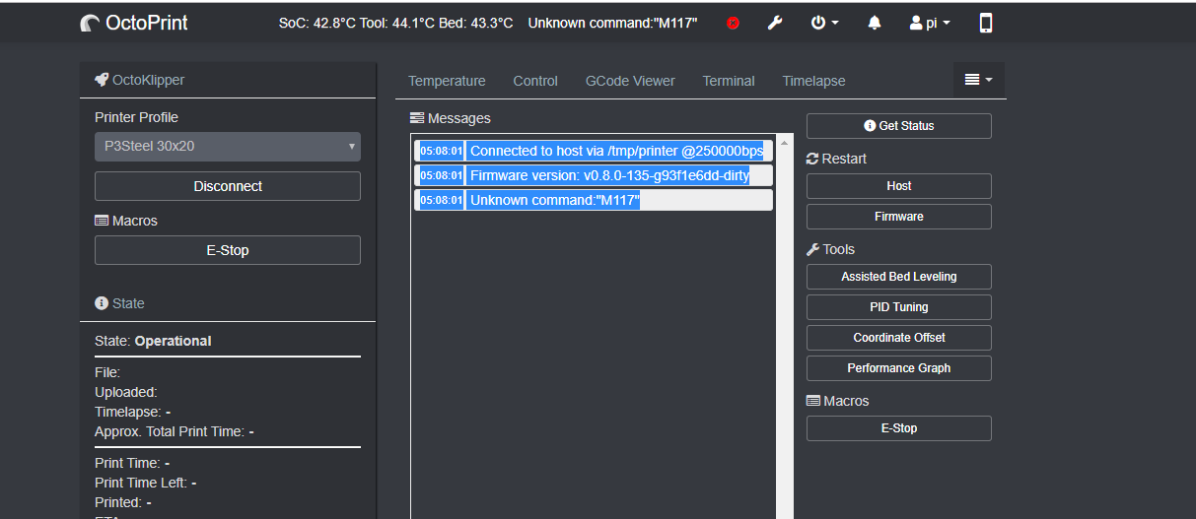Click the messages list scrollbar up arrow
Screen dimensions: 1196x519
pos(785,142)
